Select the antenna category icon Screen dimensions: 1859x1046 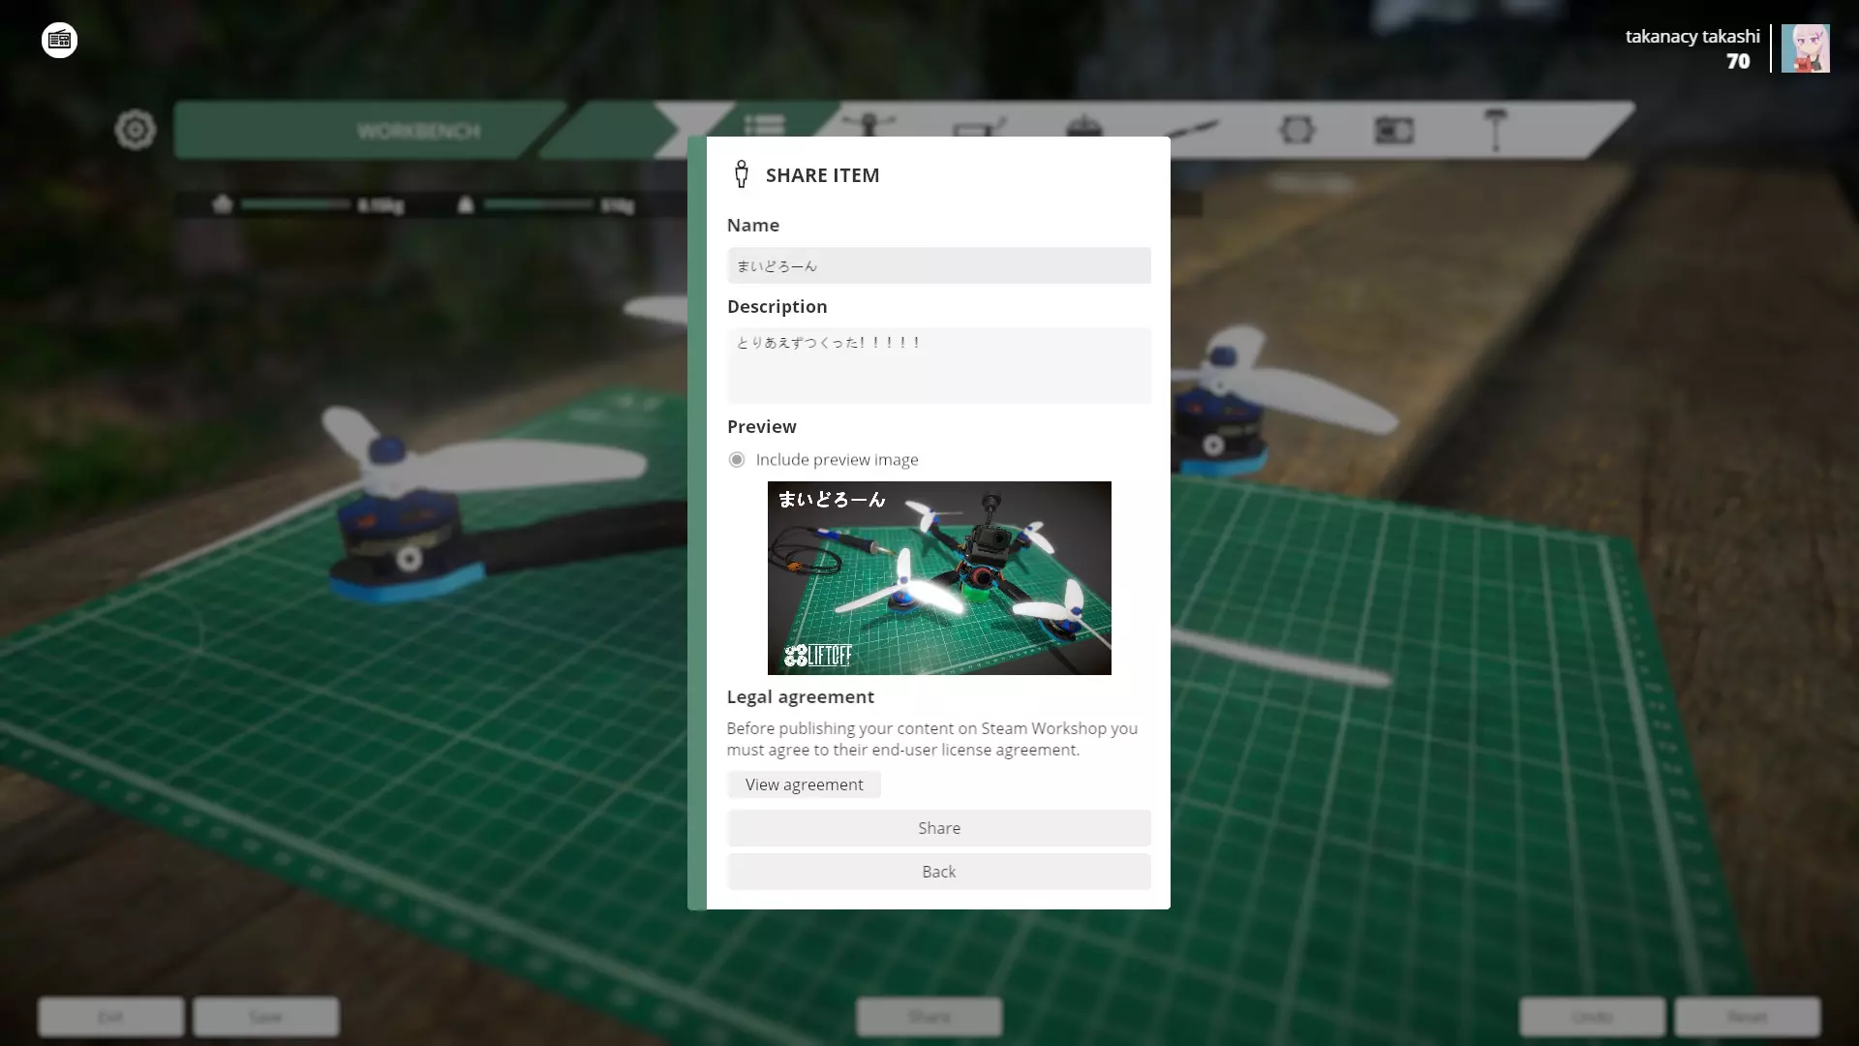coord(1496,130)
